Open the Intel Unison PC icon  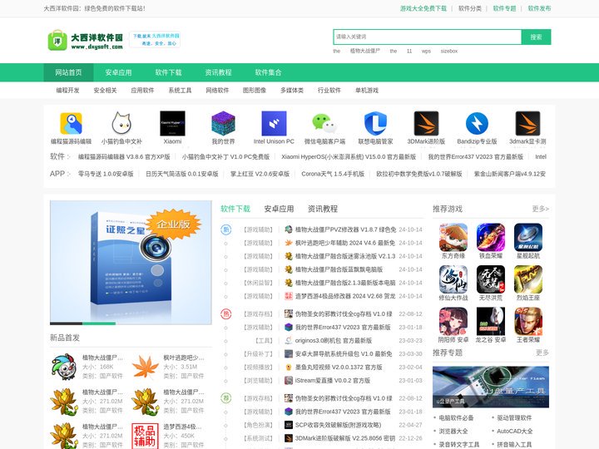pos(274,123)
